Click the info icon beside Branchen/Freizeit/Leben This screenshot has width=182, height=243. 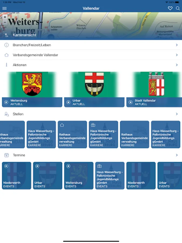(6, 45)
